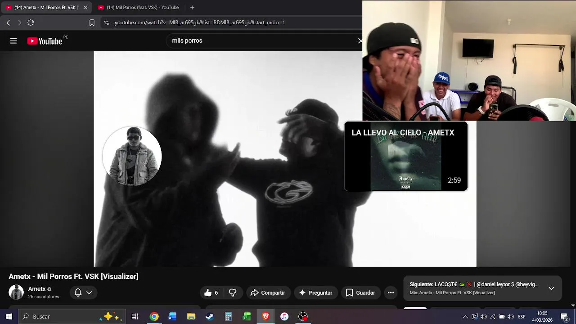
Task: Open the YouTube hamburger guide menu
Action: (13, 41)
